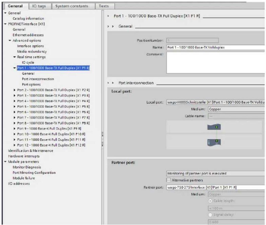Image resolution: width=266 pixels, height=225 pixels.
Task: Click the Local port field
Action: pyautogui.click(x=215, y=102)
